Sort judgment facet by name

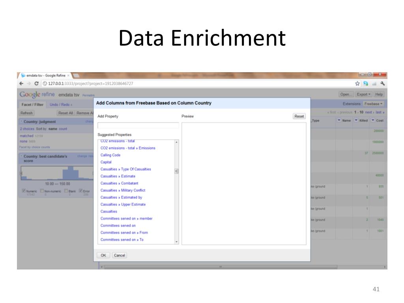tap(52, 129)
